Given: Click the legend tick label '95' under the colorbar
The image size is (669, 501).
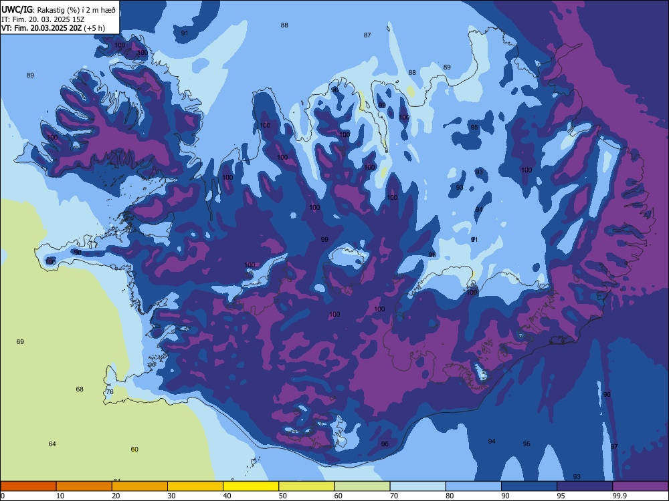Looking at the screenshot, I should pos(561,496).
